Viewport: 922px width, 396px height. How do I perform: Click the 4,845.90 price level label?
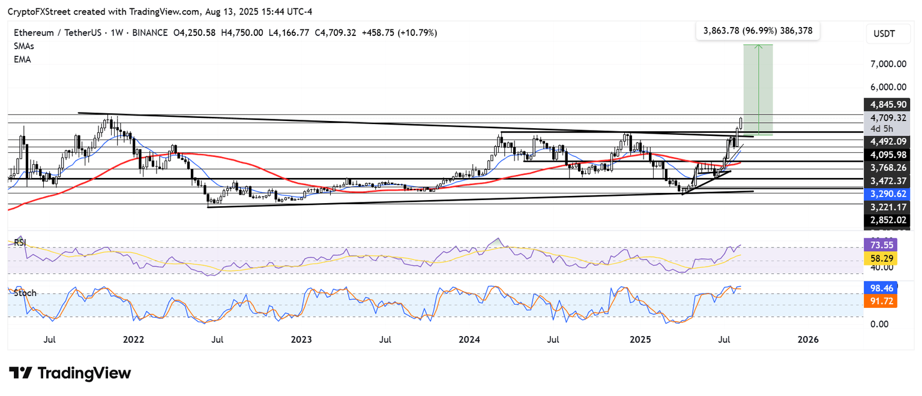pyautogui.click(x=886, y=104)
